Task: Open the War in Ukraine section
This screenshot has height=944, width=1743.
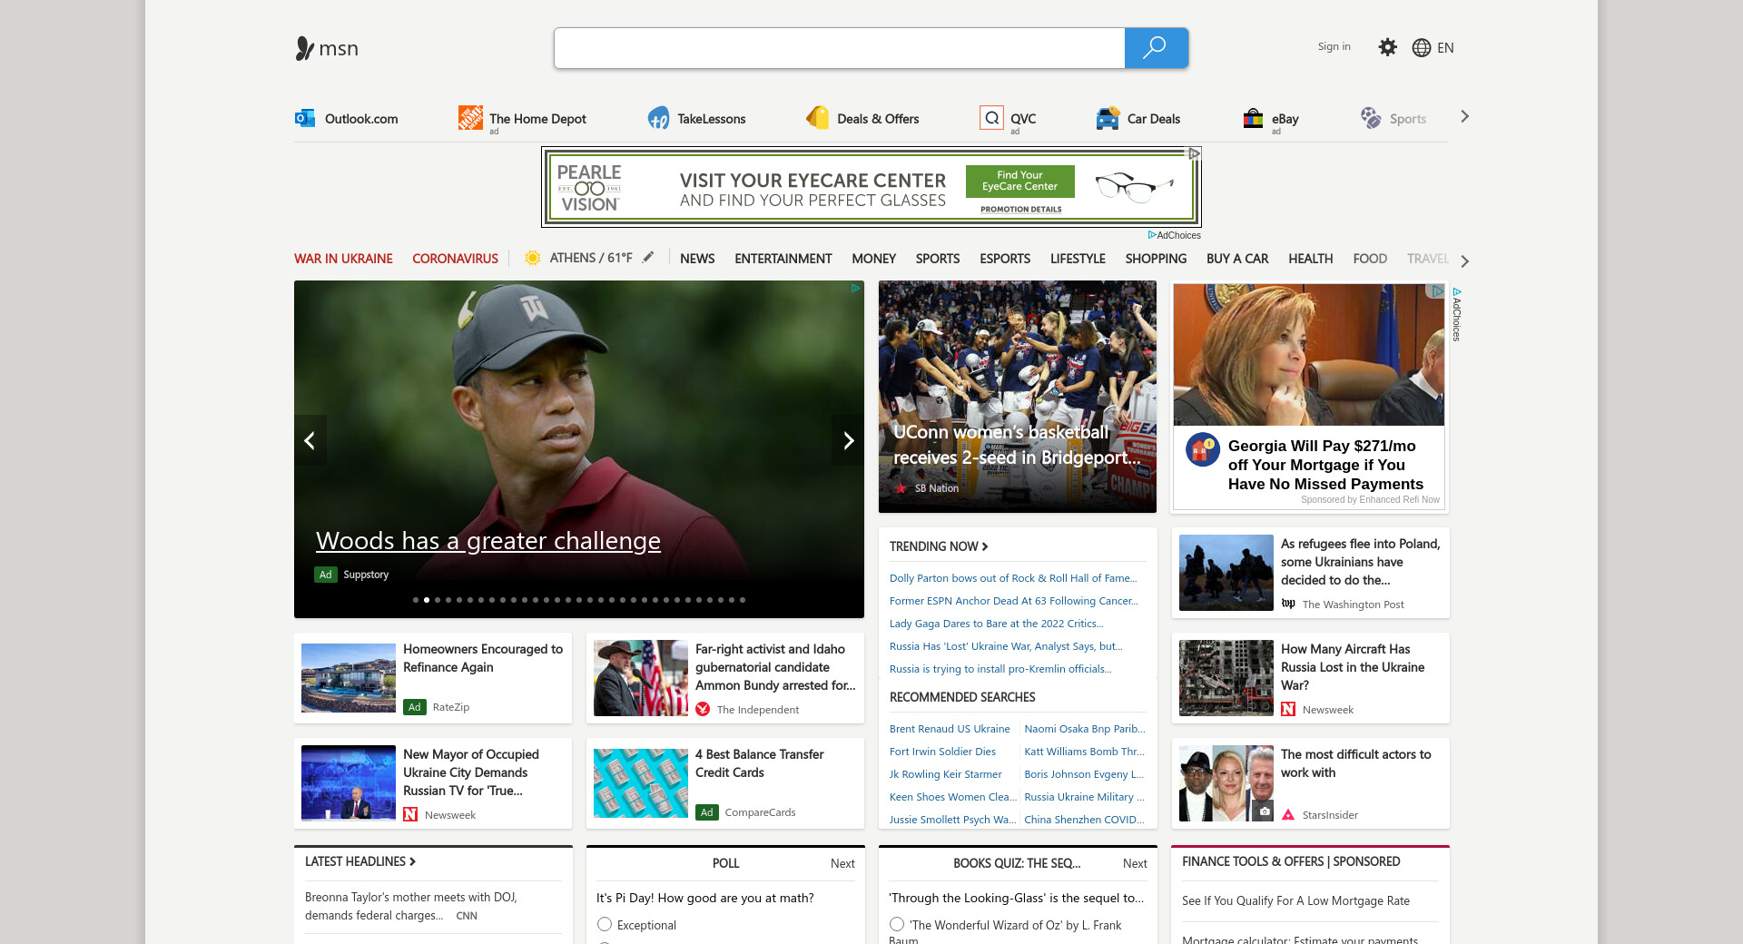Action: 343,259
